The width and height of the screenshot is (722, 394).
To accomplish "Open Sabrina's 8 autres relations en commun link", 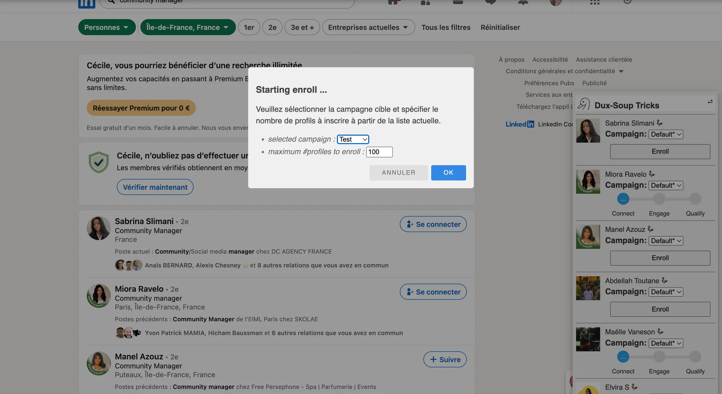I will pos(323,265).
